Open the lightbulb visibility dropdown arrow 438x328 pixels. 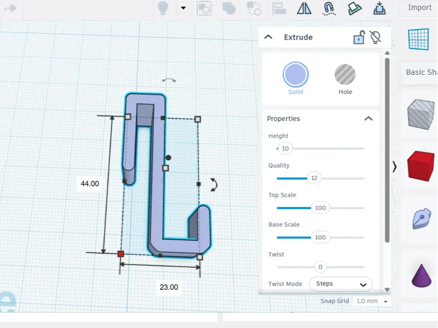click(x=183, y=8)
